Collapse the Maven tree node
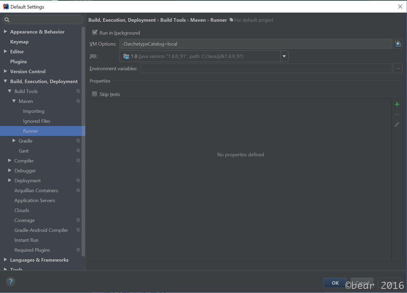Viewport: 407px width, 293px height. coord(14,101)
